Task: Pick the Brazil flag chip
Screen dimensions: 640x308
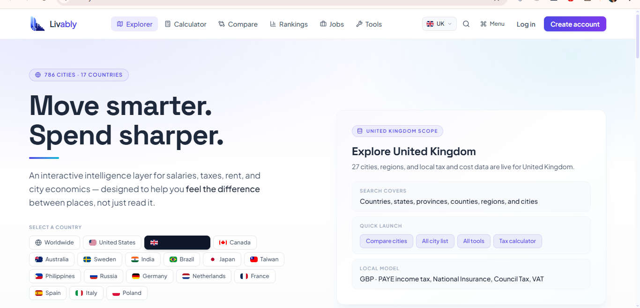Action: (x=182, y=259)
